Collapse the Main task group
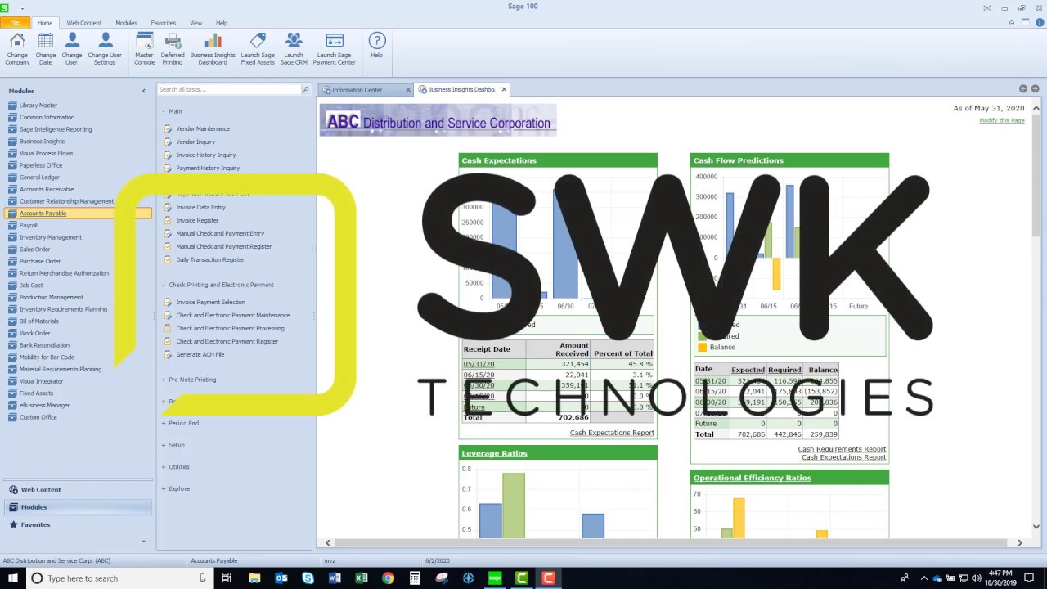1047x589 pixels. pos(164,111)
